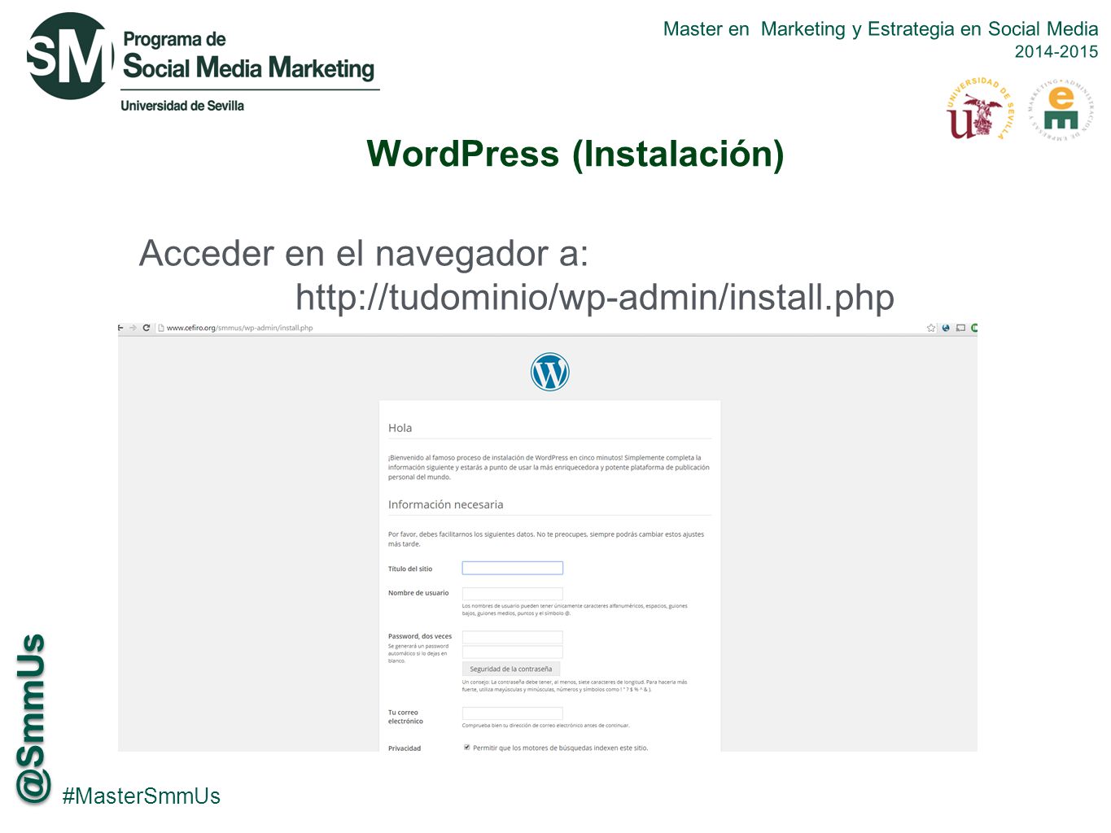Click the Tu correo electrónico field
The width and height of the screenshot is (1111, 833).
513,713
